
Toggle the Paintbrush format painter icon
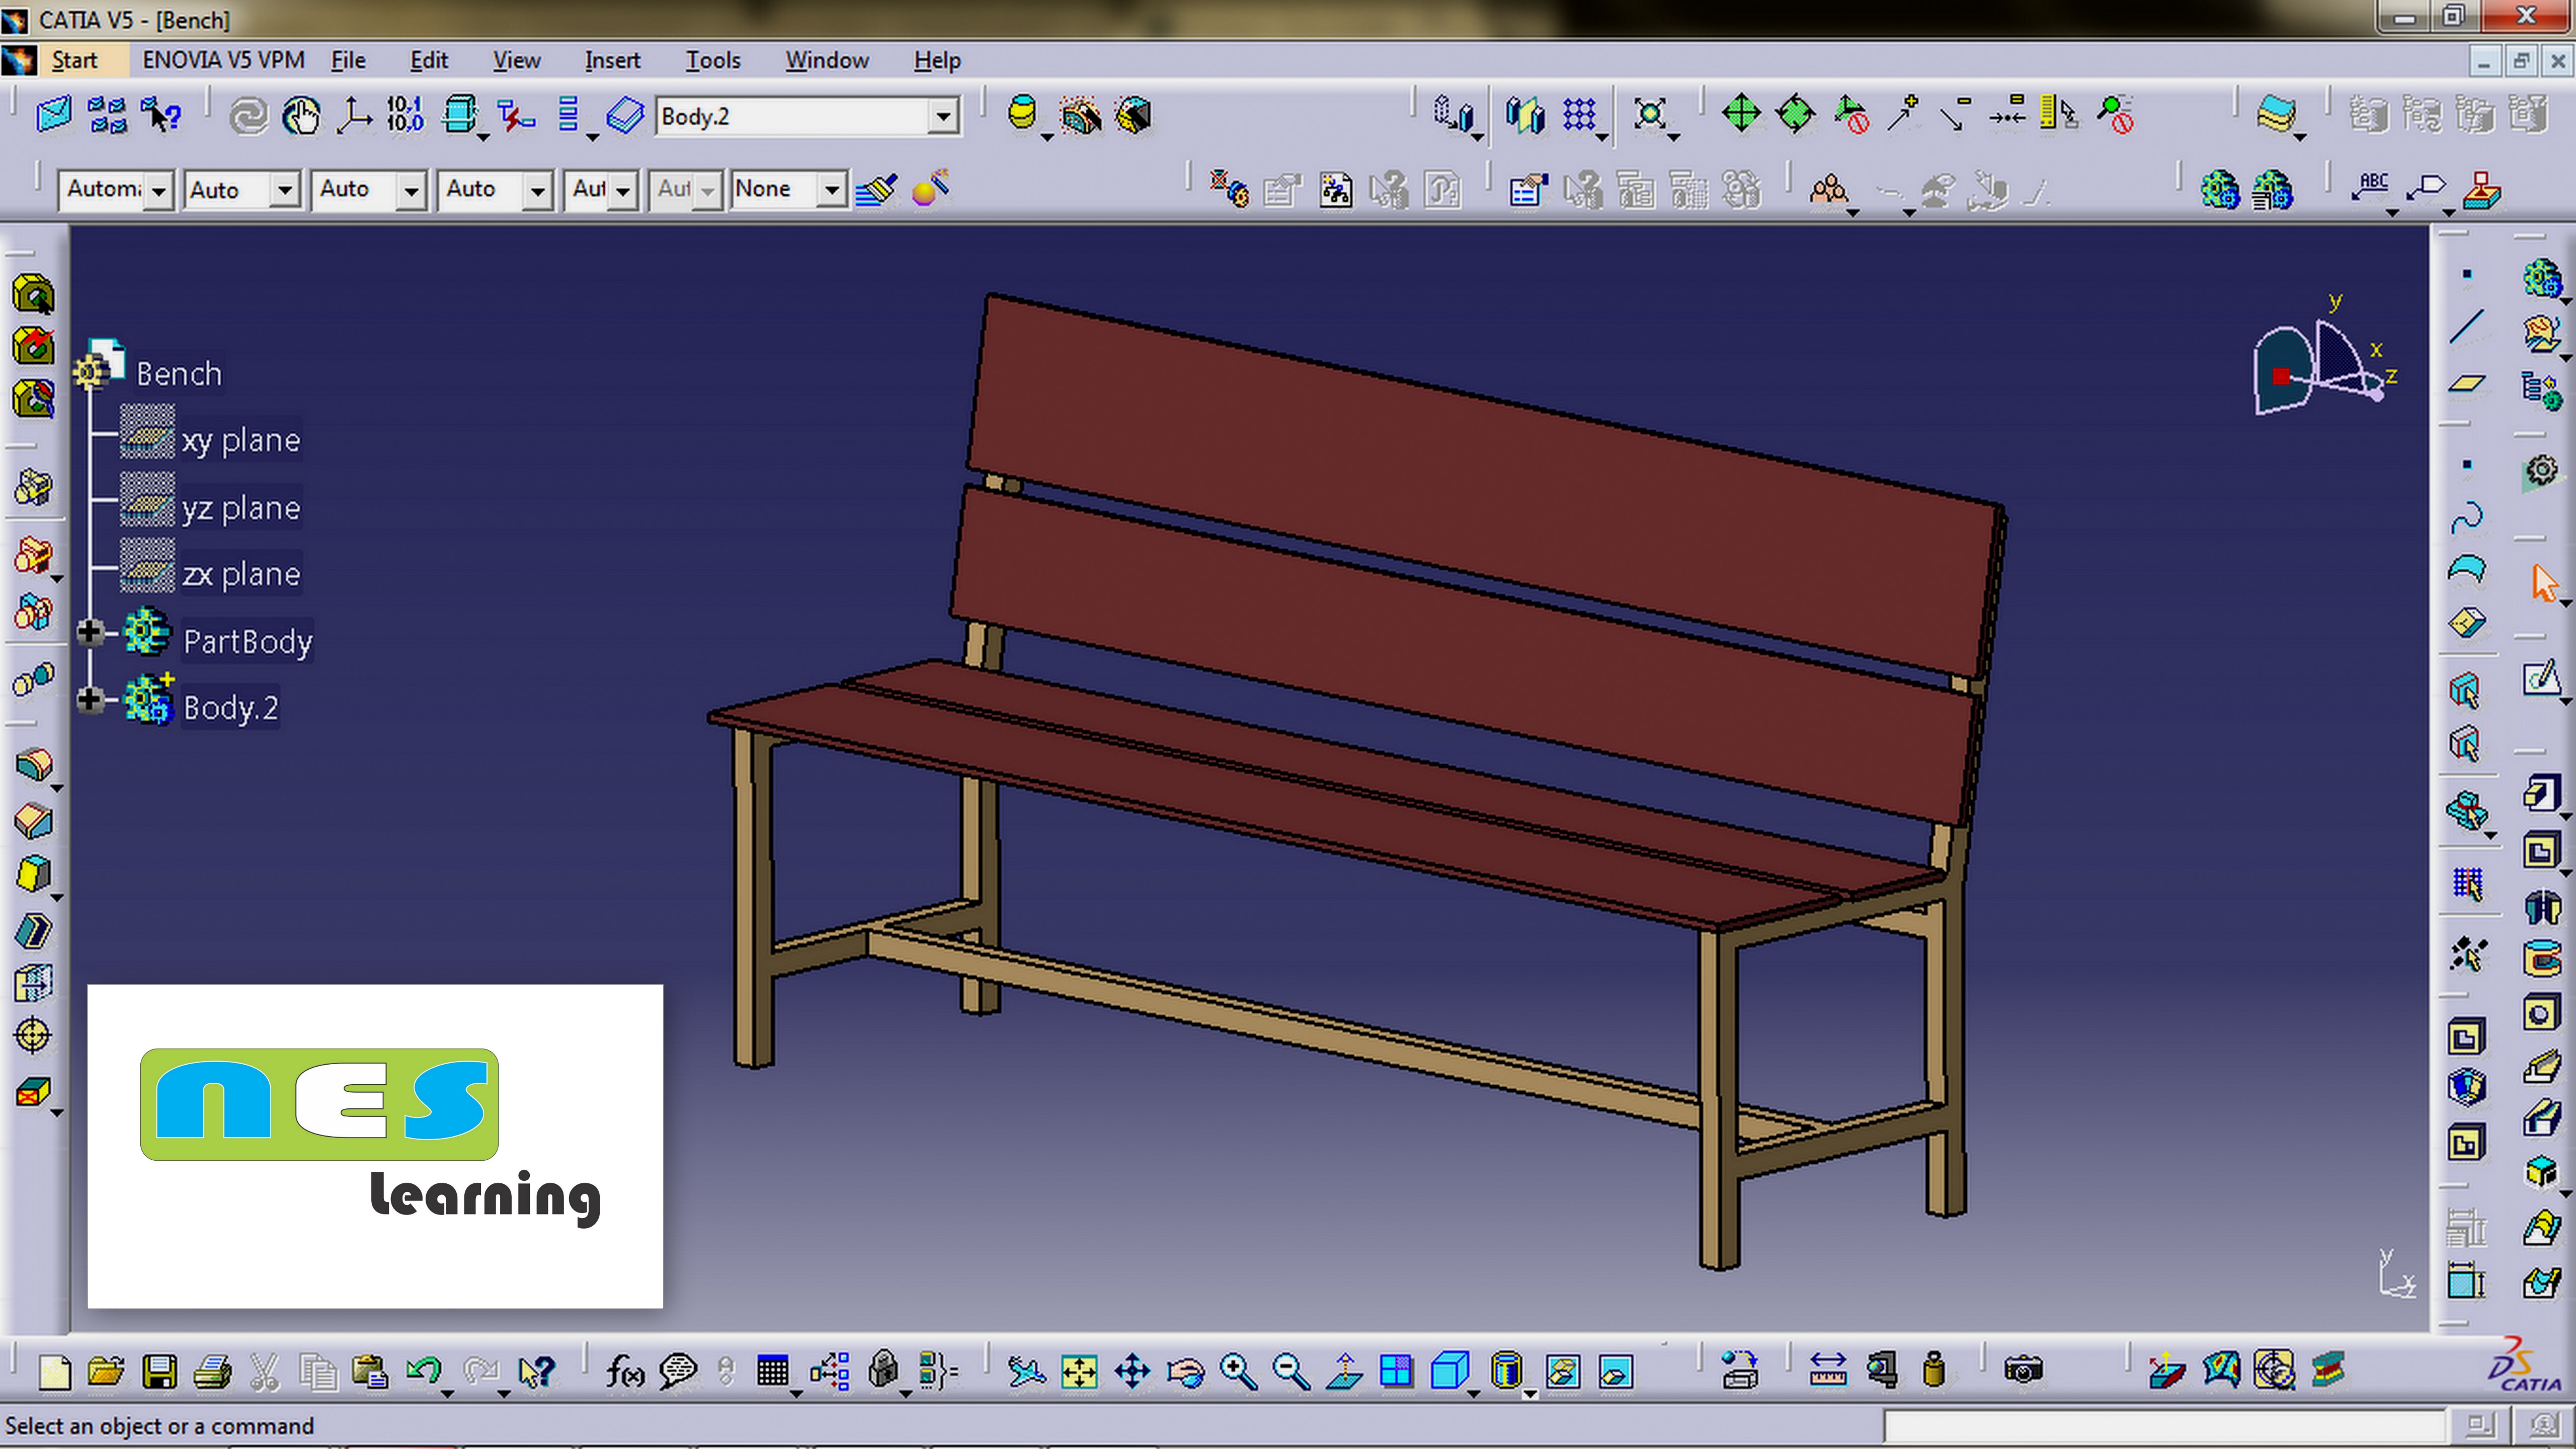(877, 189)
